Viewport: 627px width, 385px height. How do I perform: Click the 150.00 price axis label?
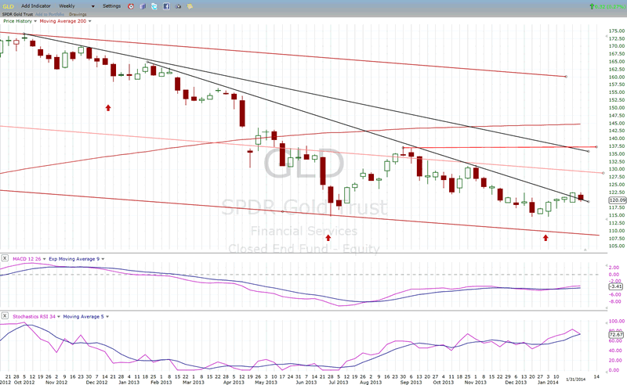pos(617,107)
